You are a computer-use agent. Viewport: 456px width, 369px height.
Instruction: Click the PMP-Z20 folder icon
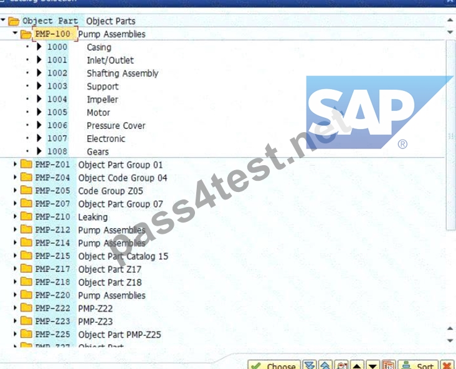[26, 295]
